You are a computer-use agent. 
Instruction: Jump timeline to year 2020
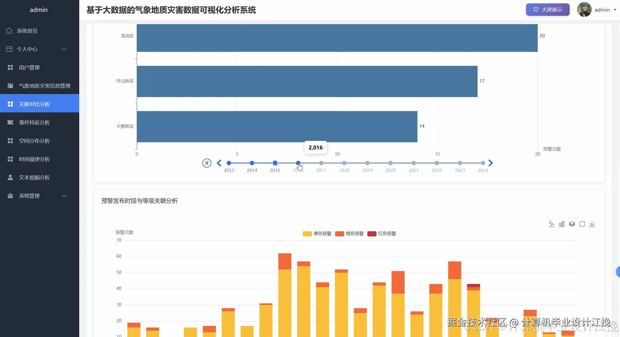click(x=390, y=163)
